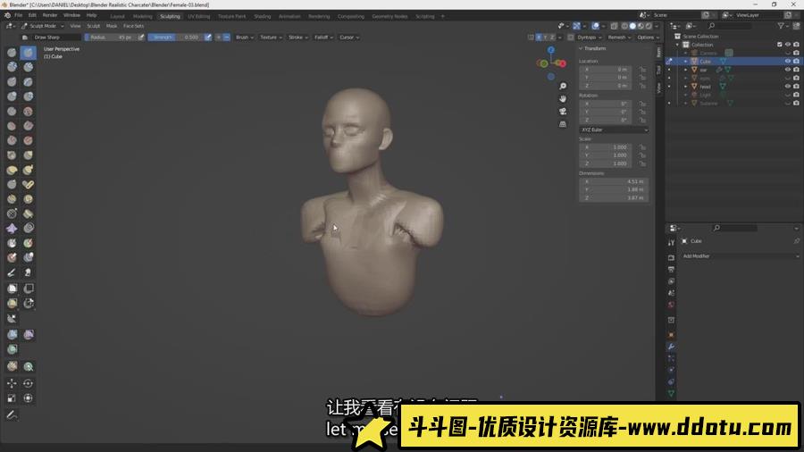Select the Annotate tool
This screenshot has height=452, width=804.
12,415
